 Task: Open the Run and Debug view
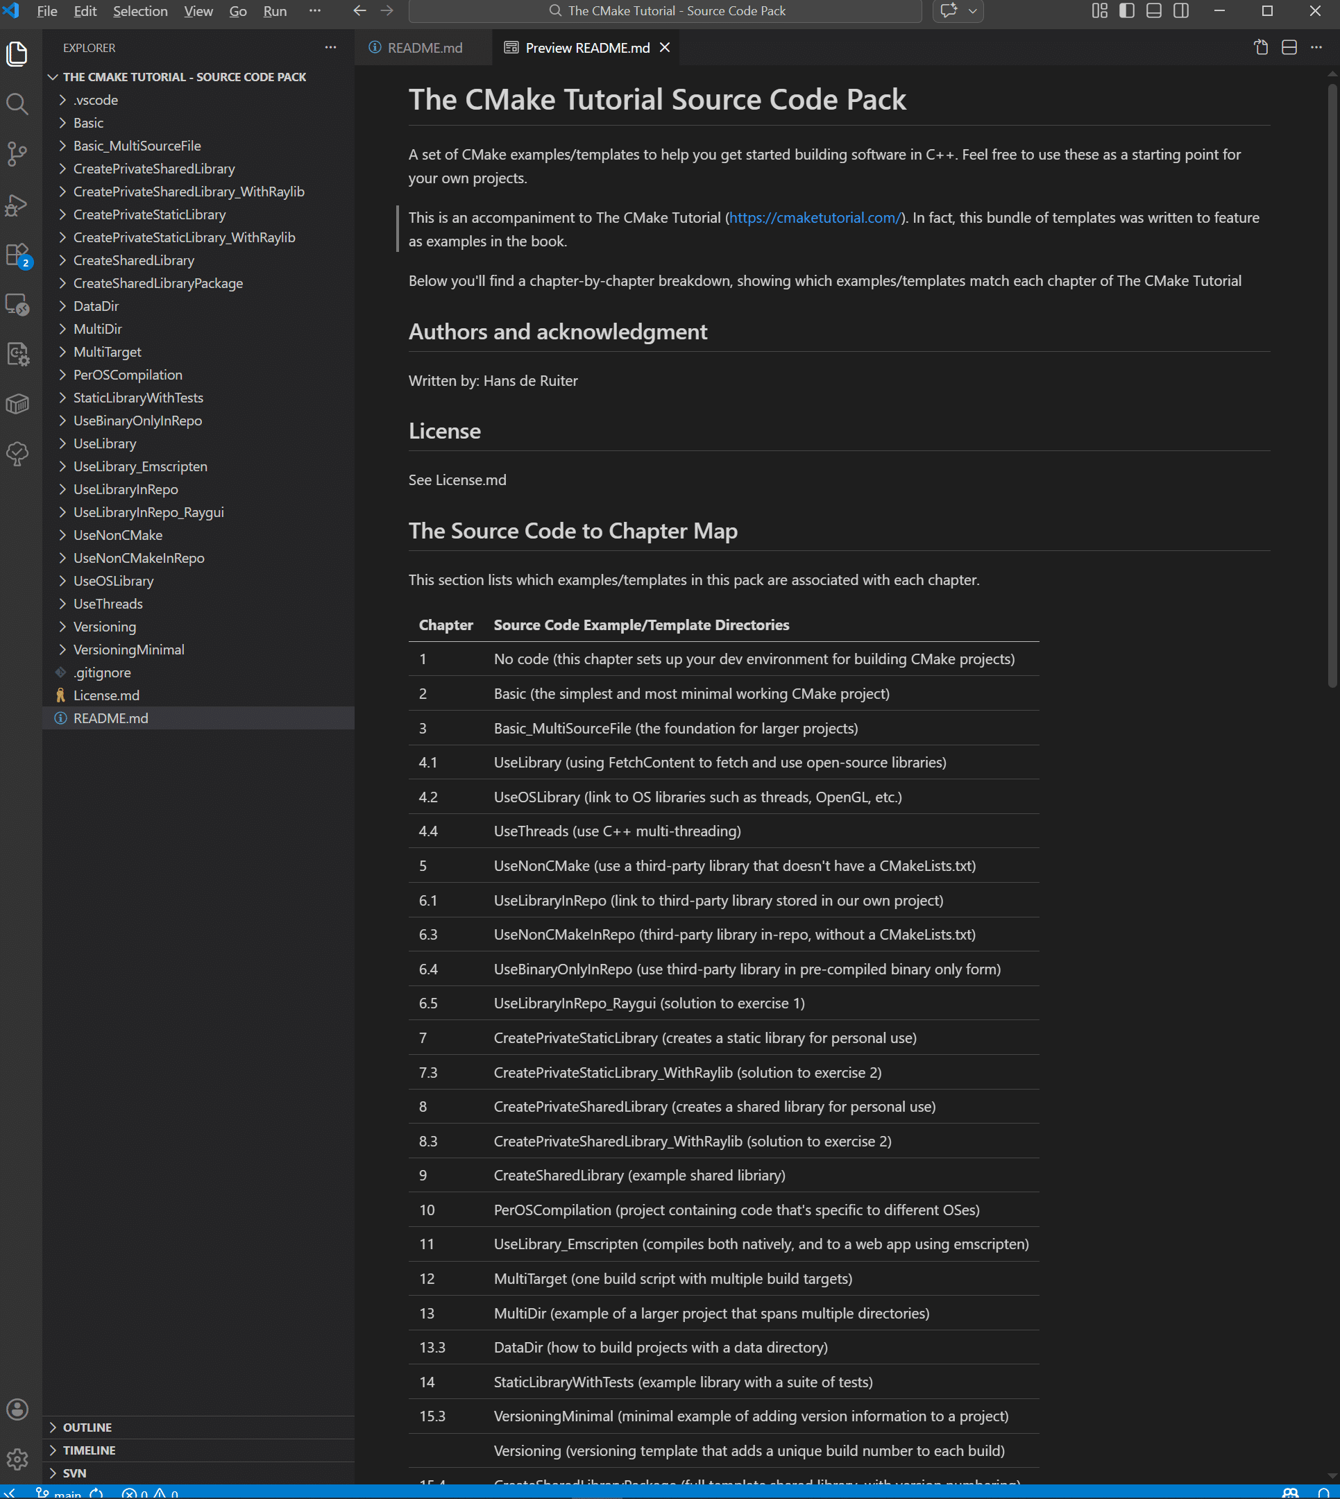pyautogui.click(x=17, y=205)
